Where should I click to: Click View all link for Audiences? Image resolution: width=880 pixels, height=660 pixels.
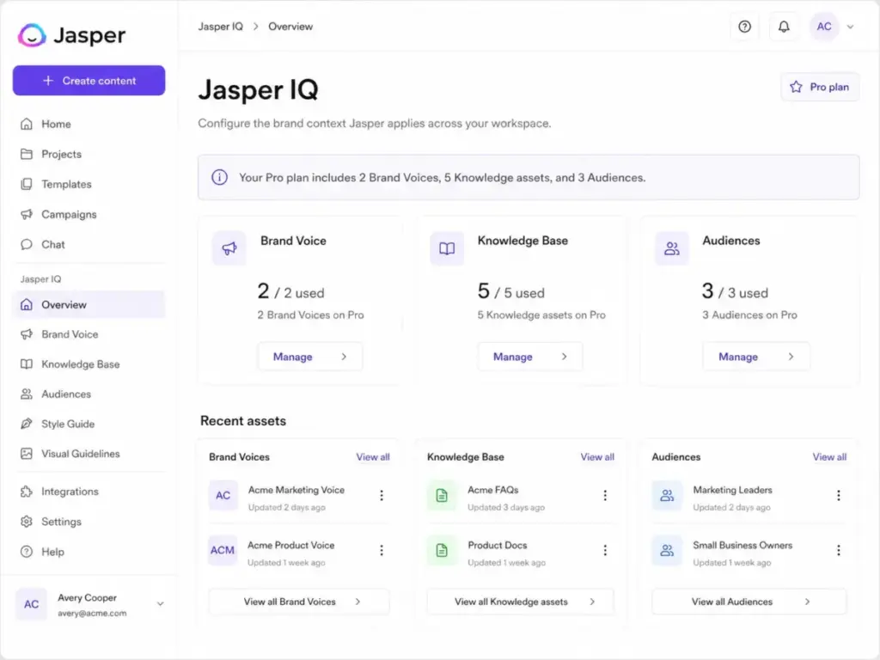[x=829, y=457]
